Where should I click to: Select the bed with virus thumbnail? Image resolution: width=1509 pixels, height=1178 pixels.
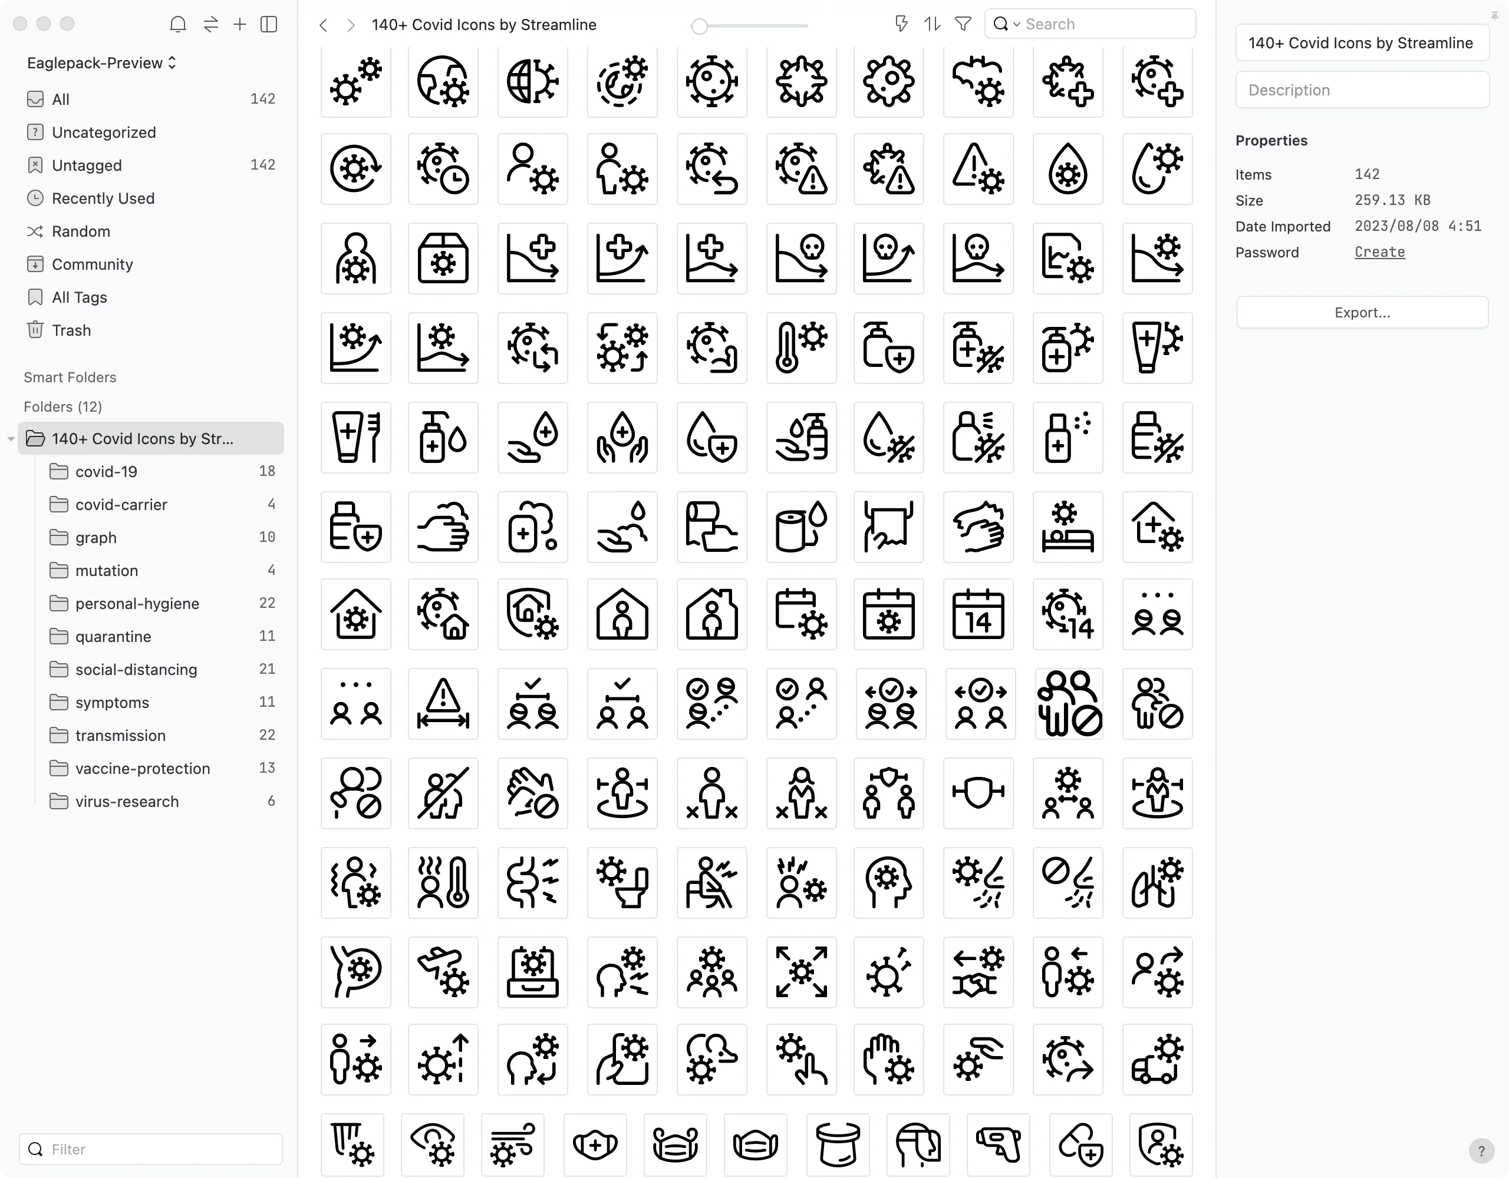(x=1068, y=528)
